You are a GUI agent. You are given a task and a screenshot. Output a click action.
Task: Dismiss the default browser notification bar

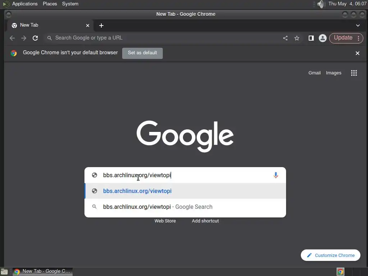click(x=358, y=53)
